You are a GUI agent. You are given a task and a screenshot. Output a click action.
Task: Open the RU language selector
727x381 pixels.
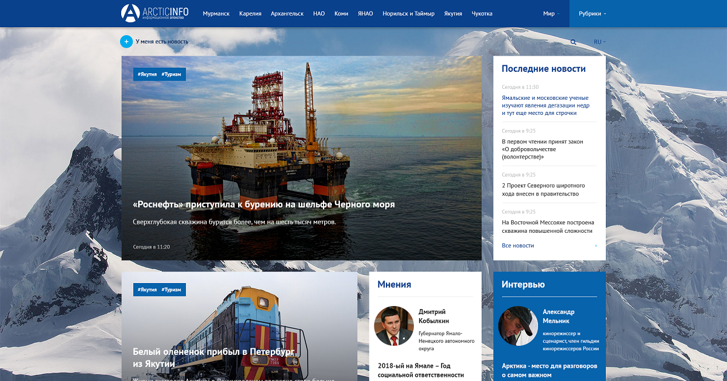pos(600,42)
